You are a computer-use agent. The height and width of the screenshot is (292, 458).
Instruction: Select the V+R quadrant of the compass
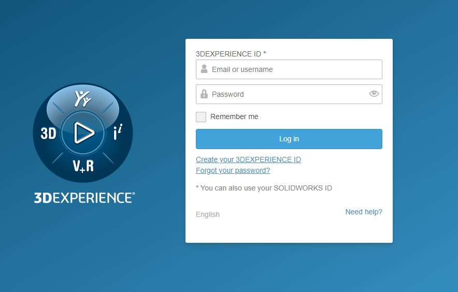click(83, 166)
